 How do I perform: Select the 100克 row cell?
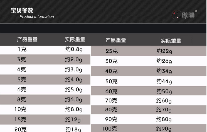coord(110,129)
